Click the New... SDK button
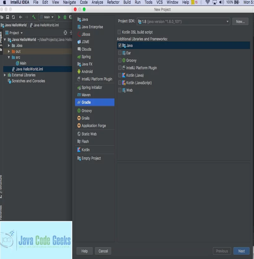 (240, 21)
